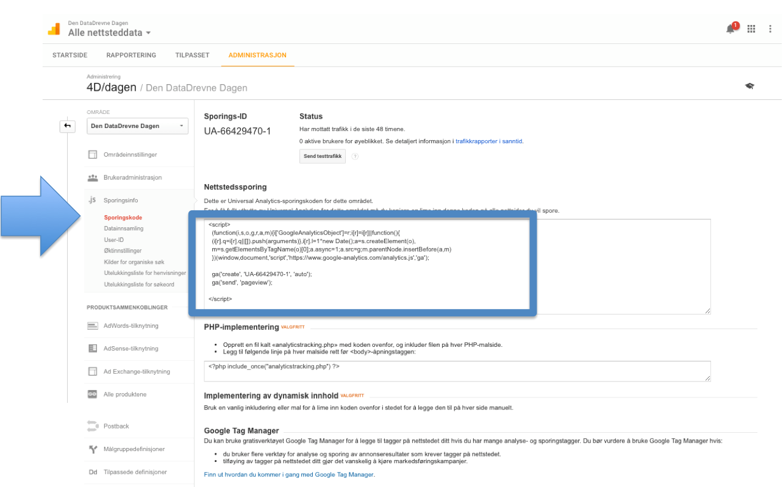The image size is (783, 487).
Task: Select the ADMINISTRASJON tab
Action: [x=257, y=55]
